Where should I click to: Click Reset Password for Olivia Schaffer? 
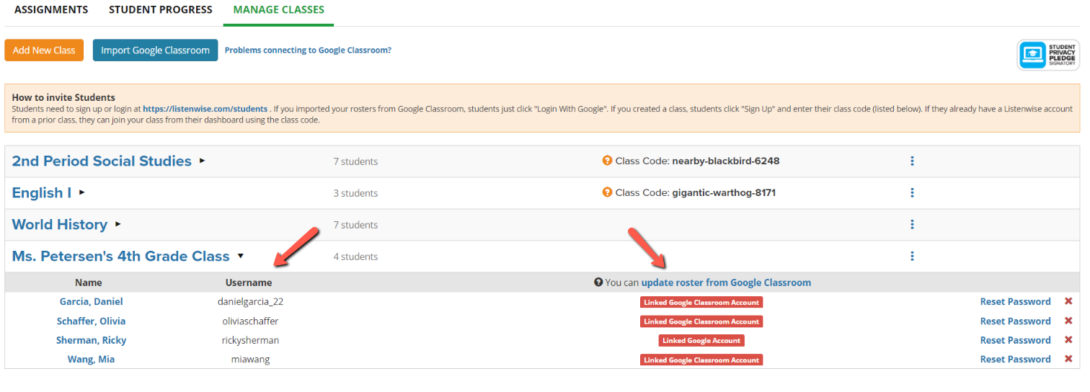tap(1015, 321)
